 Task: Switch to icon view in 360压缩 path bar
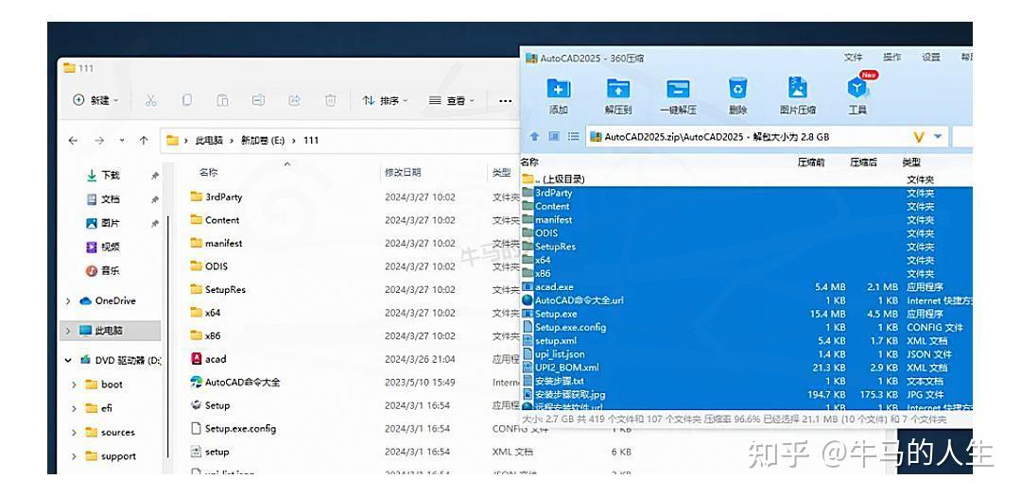click(554, 137)
